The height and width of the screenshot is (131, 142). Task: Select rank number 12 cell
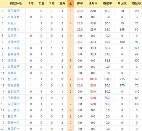tap(3, 79)
